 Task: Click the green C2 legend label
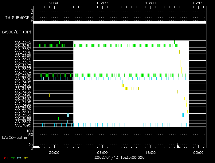pyautogui.click(x=12, y=158)
